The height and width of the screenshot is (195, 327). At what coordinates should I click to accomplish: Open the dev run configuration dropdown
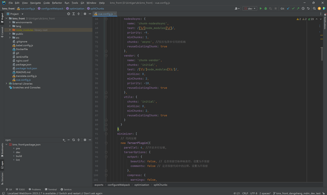250,8
